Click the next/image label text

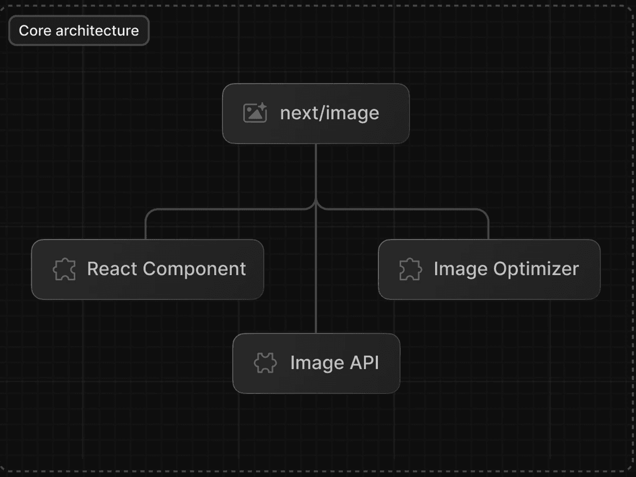click(x=329, y=113)
